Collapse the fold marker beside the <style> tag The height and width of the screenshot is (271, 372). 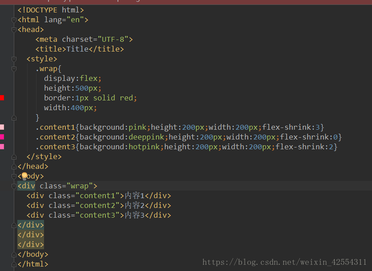click(x=14, y=59)
